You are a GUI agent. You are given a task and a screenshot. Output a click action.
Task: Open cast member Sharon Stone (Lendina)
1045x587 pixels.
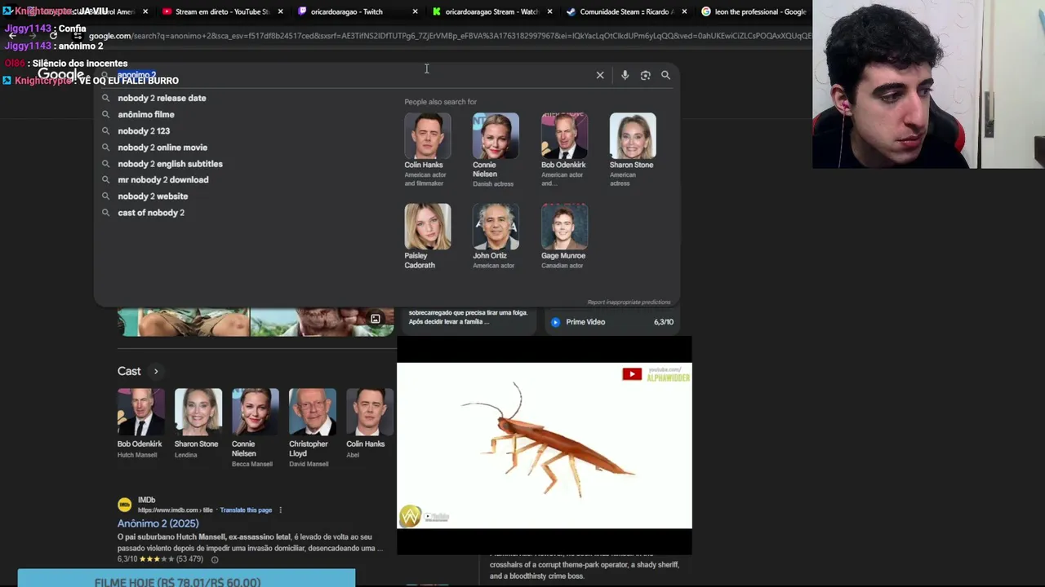[x=197, y=424]
